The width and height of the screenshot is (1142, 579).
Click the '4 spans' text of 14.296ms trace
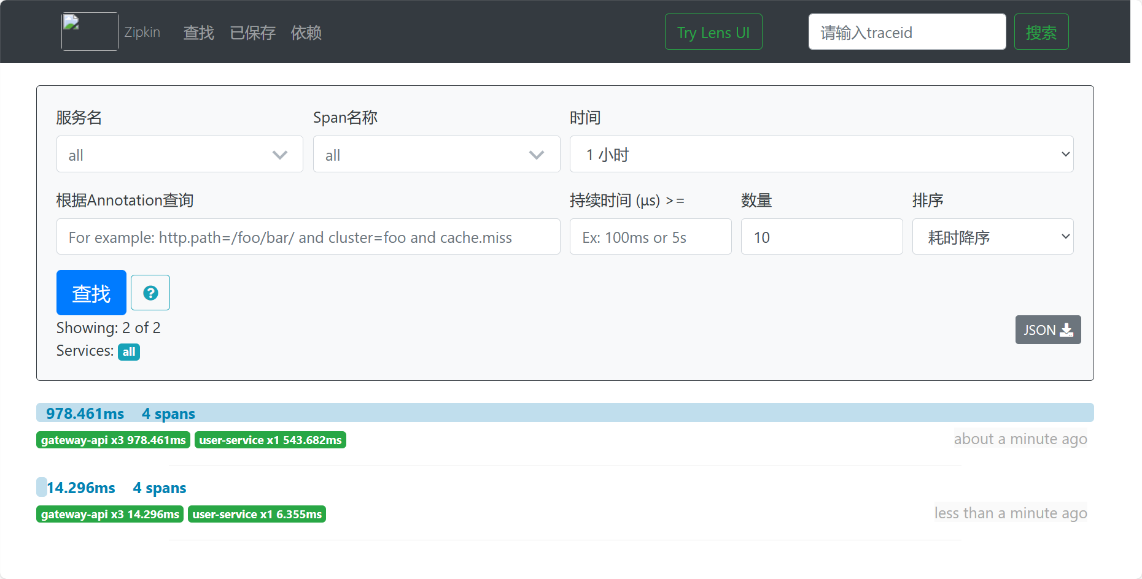click(x=160, y=488)
